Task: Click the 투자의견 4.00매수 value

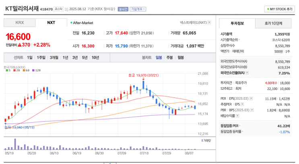Action: 271,83
